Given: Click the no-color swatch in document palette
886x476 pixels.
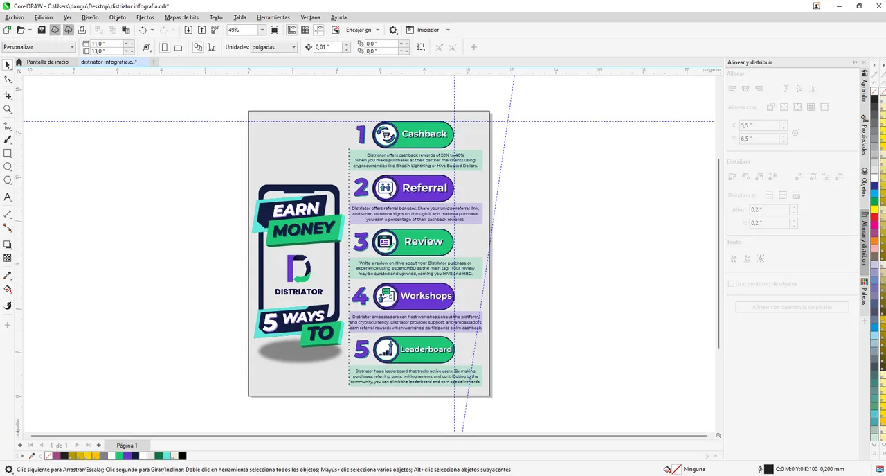Looking at the screenshot, I should pos(48,456).
